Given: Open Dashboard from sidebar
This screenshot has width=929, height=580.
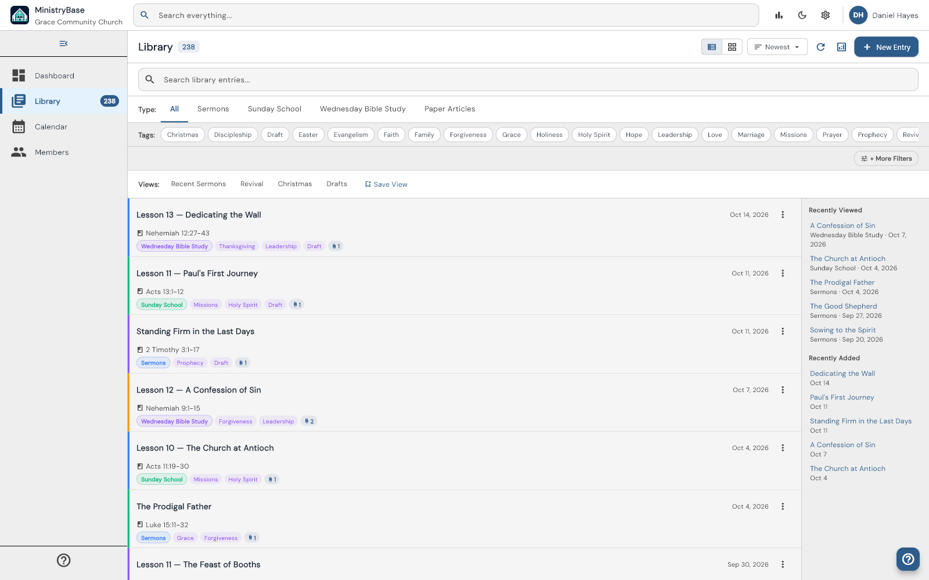Looking at the screenshot, I should coord(64,75).
